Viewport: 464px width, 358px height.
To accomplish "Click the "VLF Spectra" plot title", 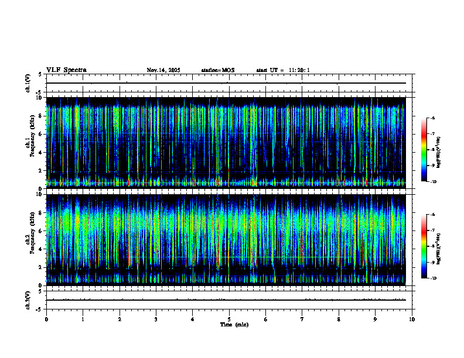I will 66,70.
